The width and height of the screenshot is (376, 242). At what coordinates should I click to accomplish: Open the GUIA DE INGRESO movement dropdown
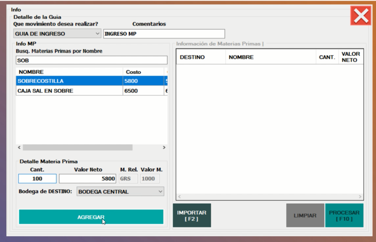(x=58, y=34)
